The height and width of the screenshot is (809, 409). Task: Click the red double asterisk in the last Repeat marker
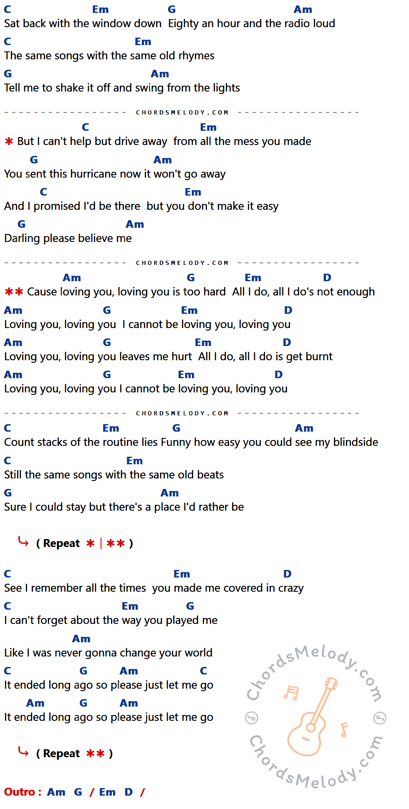[x=96, y=753]
